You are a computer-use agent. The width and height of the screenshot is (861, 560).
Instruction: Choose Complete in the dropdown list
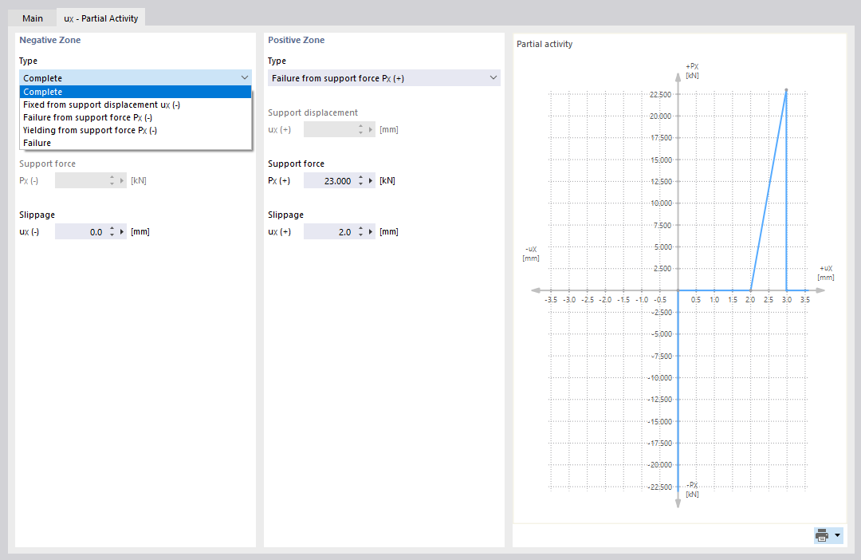tap(135, 92)
